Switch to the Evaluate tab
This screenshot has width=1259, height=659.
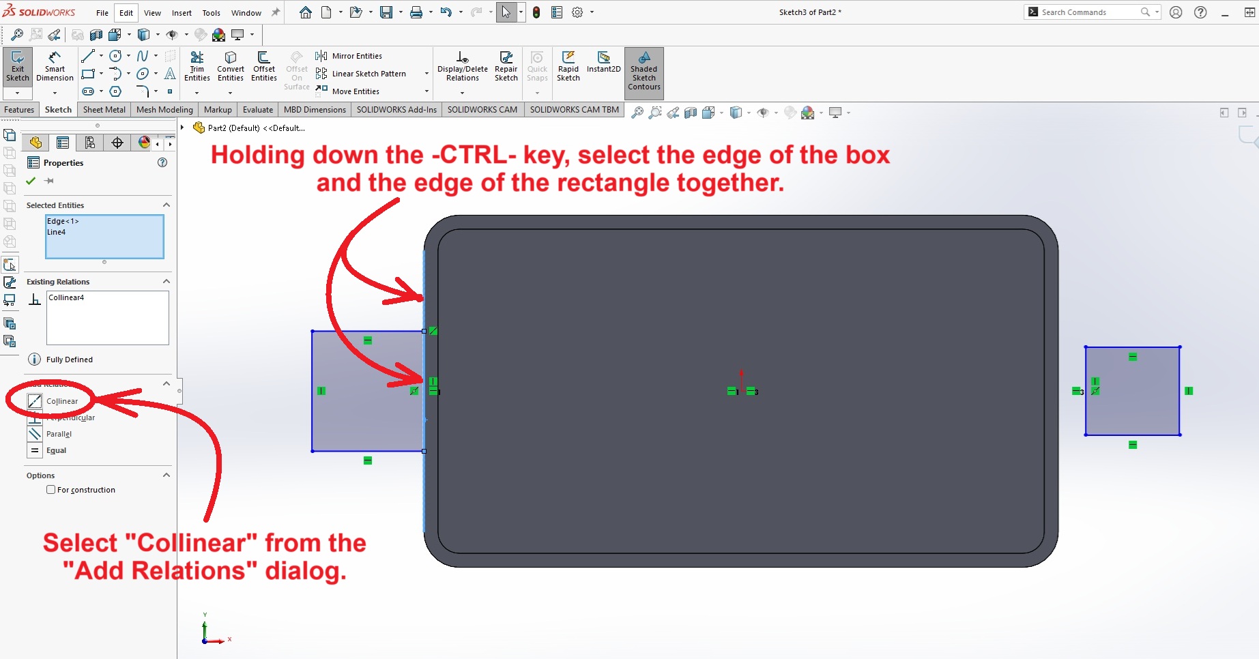pyautogui.click(x=257, y=110)
